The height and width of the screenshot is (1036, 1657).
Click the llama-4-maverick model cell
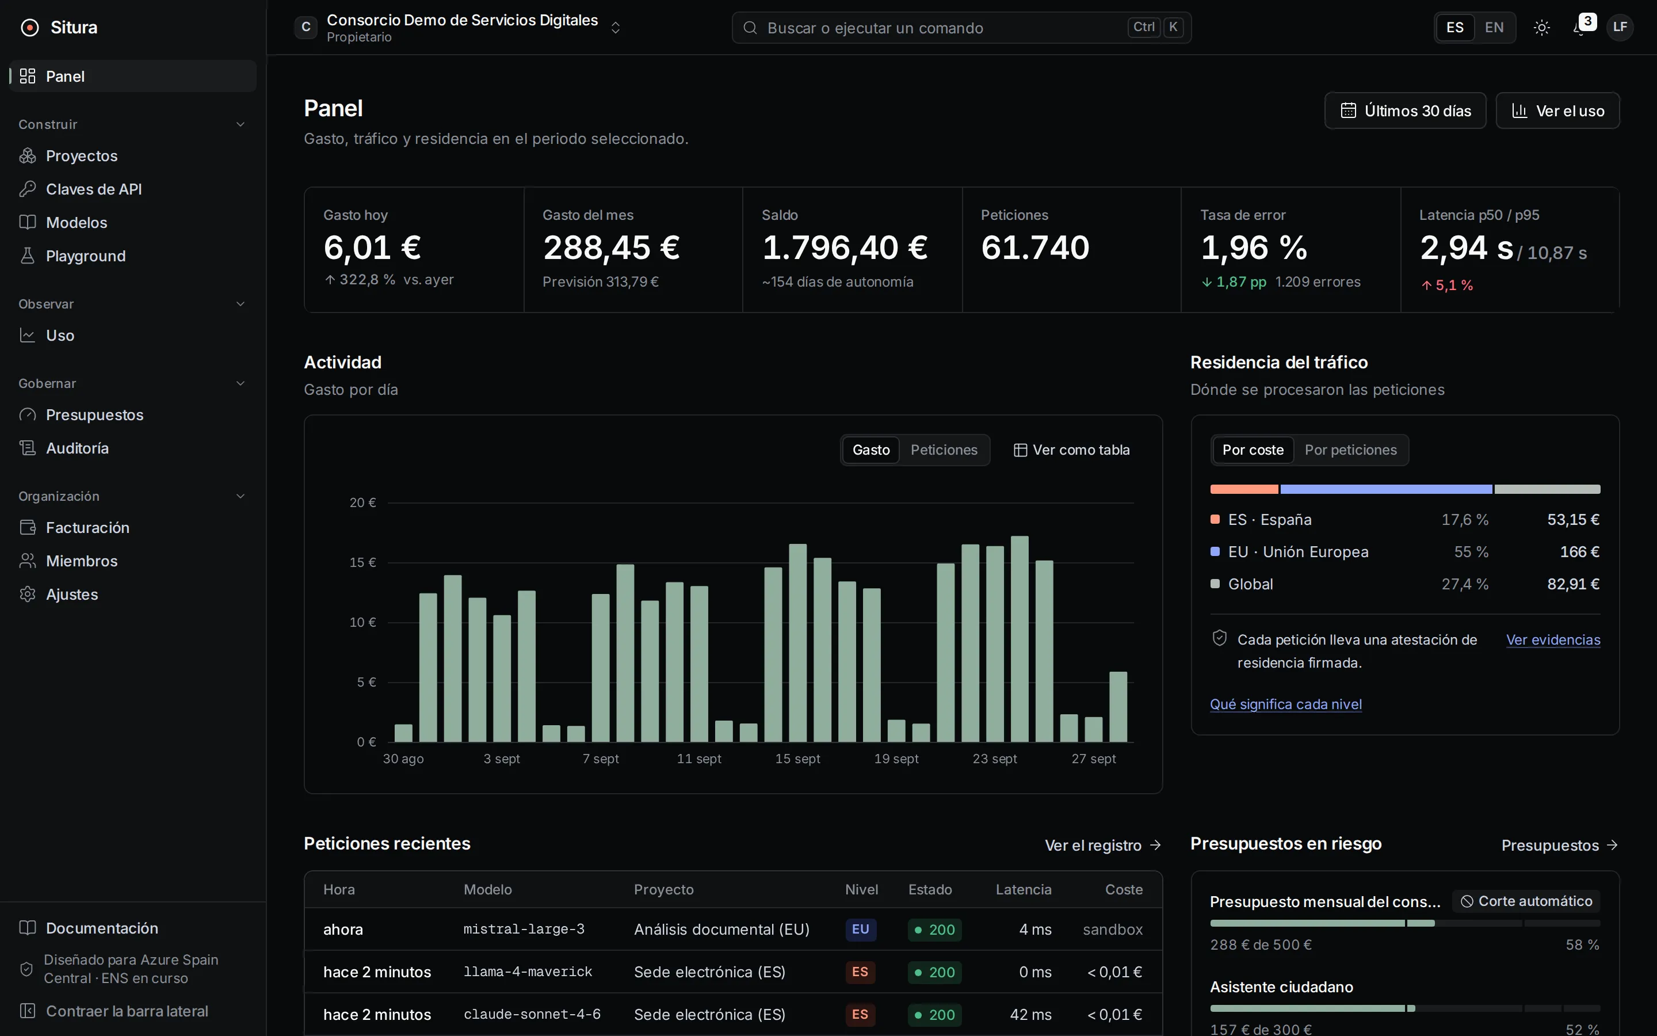point(528,972)
